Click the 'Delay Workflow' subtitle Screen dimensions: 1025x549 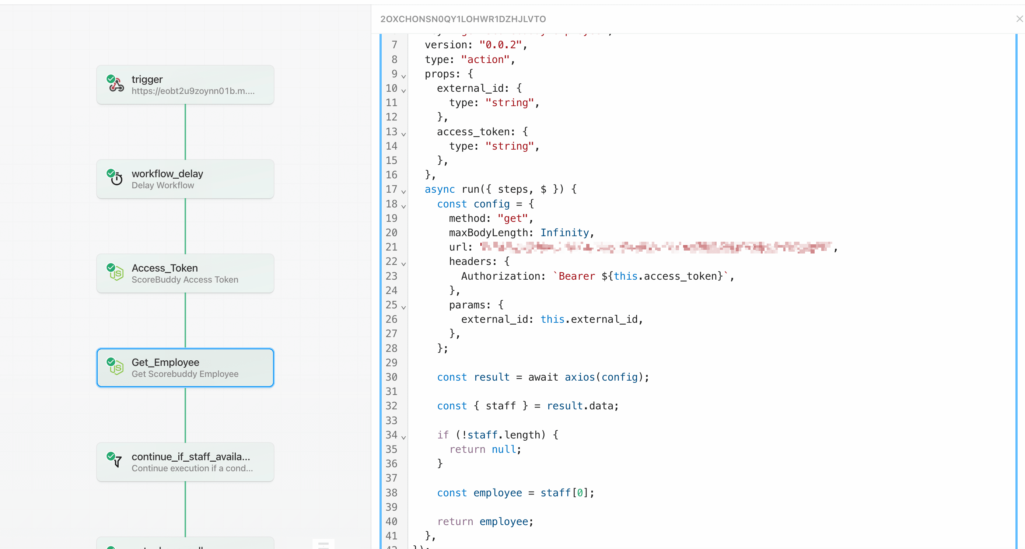click(x=163, y=185)
